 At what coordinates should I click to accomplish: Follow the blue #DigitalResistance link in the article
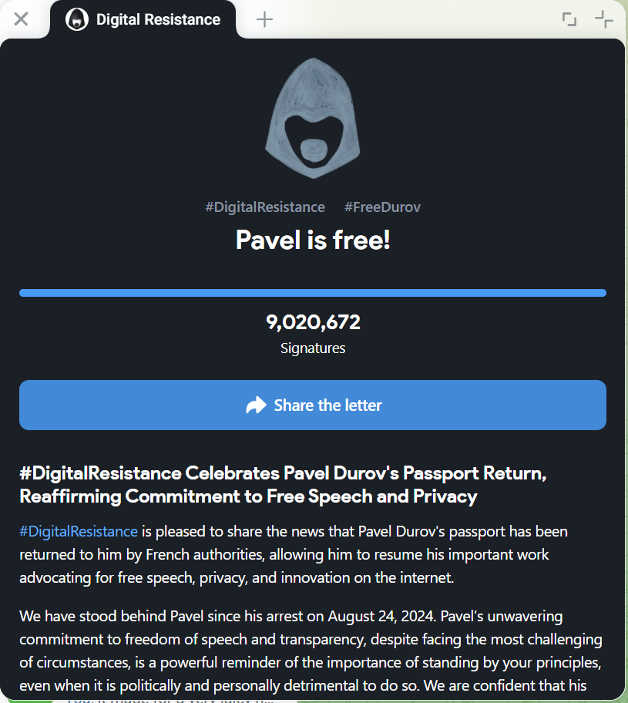pos(79,531)
